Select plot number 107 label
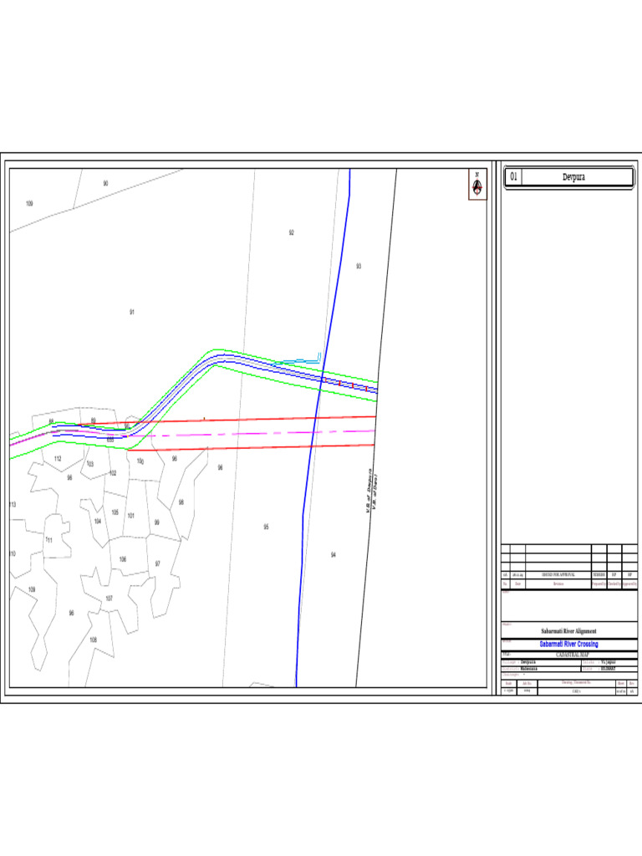 click(110, 599)
